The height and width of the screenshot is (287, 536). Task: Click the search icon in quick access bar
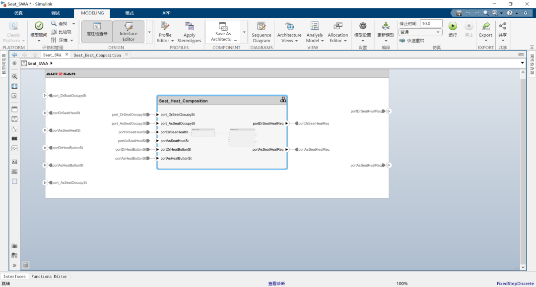pyautogui.click(x=486, y=13)
